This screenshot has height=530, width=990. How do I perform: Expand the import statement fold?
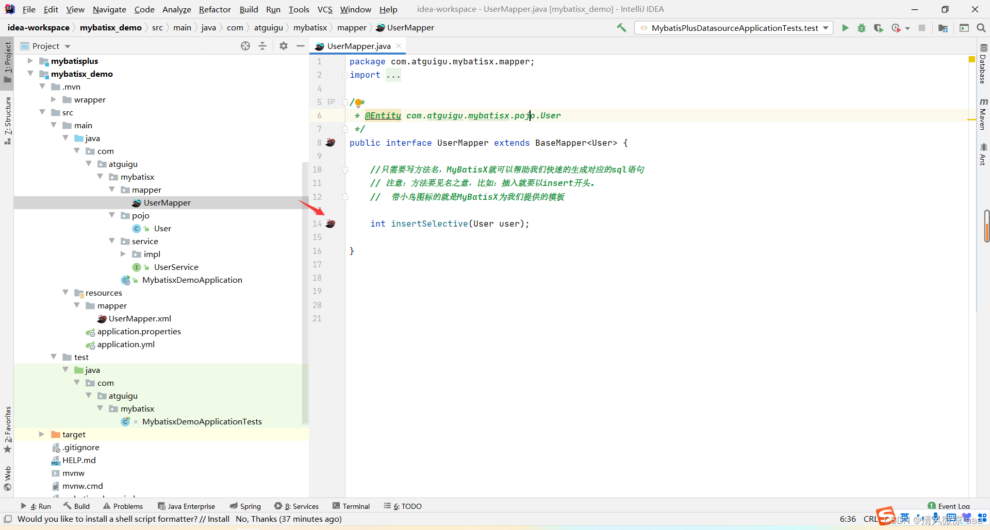(x=345, y=75)
